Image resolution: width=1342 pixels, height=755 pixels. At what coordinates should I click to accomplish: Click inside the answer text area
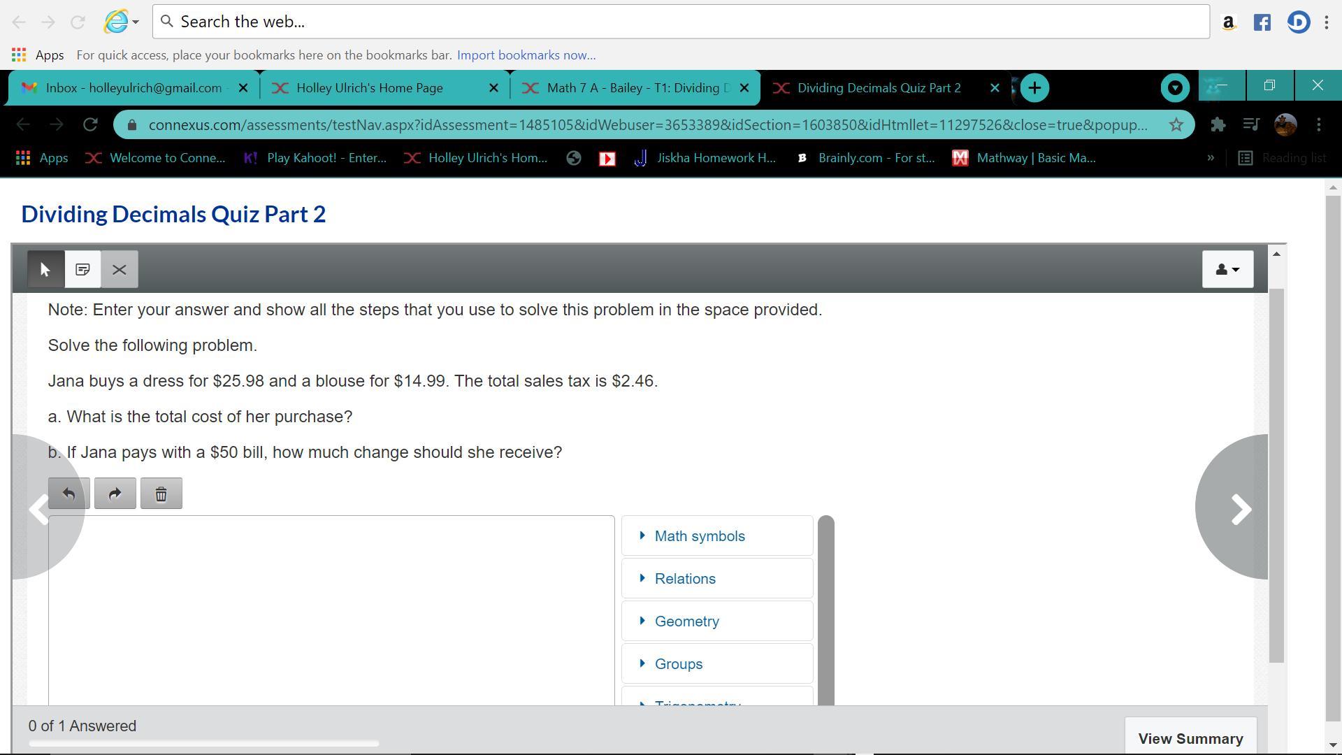[x=331, y=608]
